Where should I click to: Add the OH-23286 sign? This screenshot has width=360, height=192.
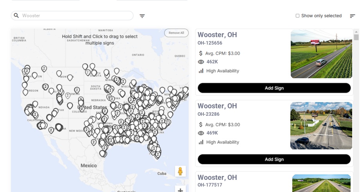click(274, 159)
